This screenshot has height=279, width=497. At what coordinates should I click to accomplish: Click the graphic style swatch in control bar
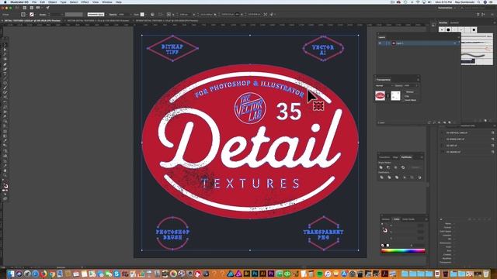(x=142, y=14)
